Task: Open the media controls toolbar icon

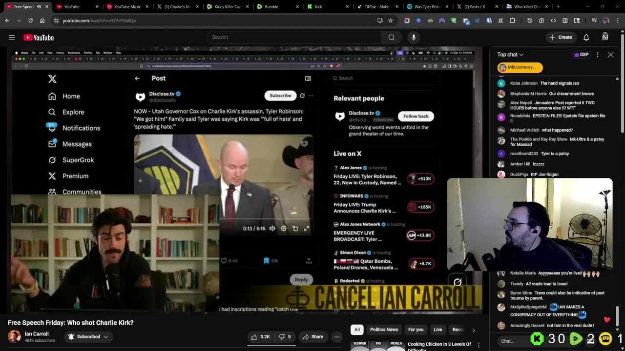Action: click(x=594, y=20)
